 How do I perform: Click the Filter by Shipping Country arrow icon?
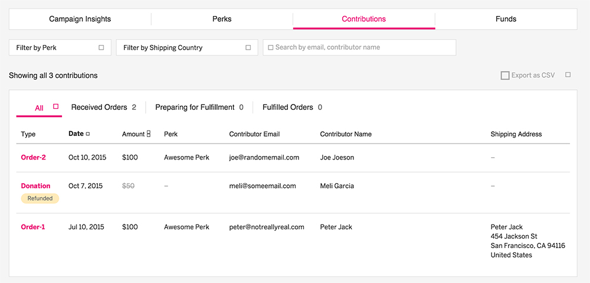pyautogui.click(x=248, y=47)
